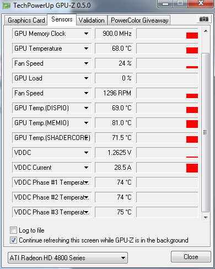Open the ATI Radeon HD 4800 Series selector
215x269 pixels.
(x=68, y=258)
